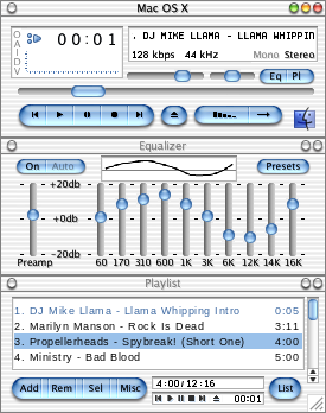Click the playlist mini pause icon
Viewport: 326px width, 413px height.
[x=181, y=398]
